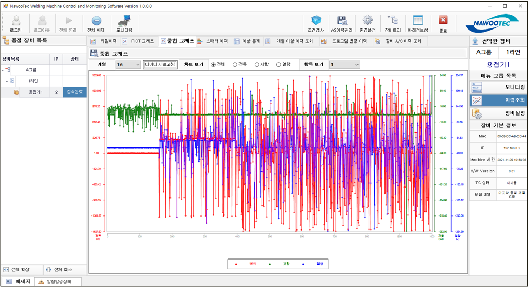This screenshot has width=531, height=288.
Task: Click the 전체 축소 button
Action: pyautogui.click(x=64, y=270)
